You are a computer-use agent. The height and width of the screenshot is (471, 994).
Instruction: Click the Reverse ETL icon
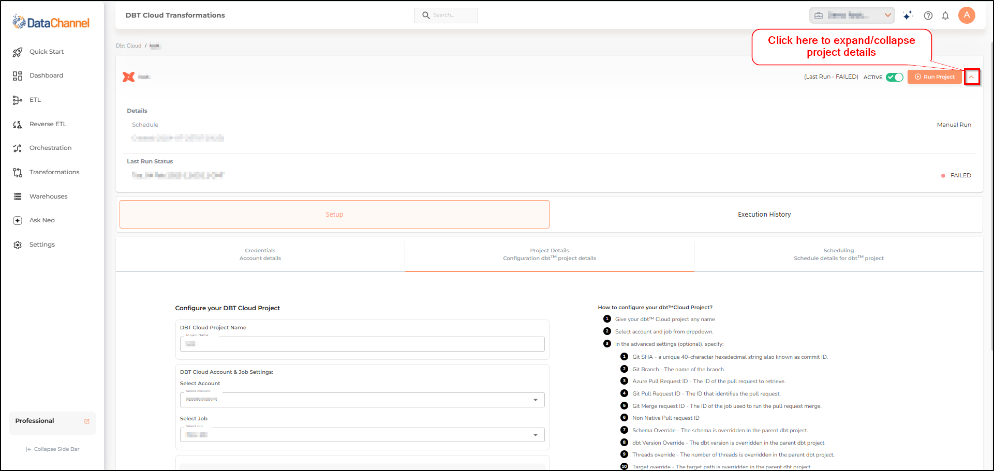click(x=18, y=124)
